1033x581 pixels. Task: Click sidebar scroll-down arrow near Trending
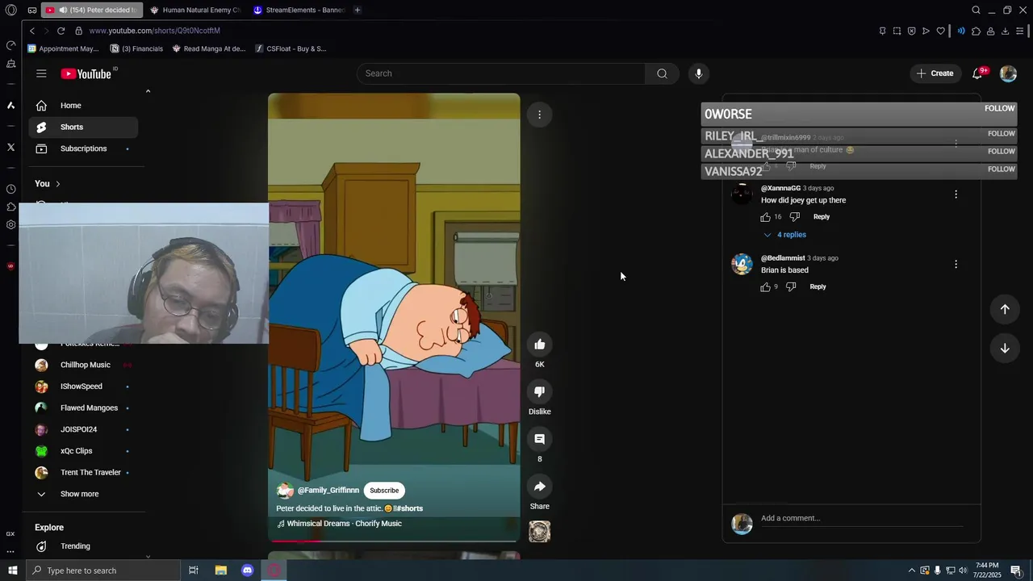148,556
